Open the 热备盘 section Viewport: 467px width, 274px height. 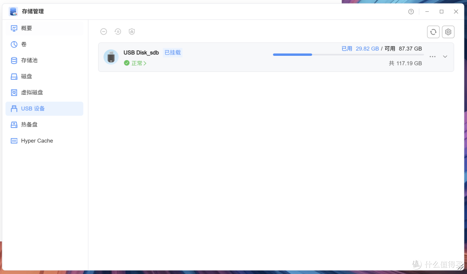[x=45, y=125]
